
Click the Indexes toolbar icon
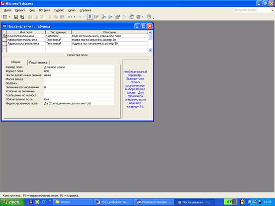click(x=96, y=17)
